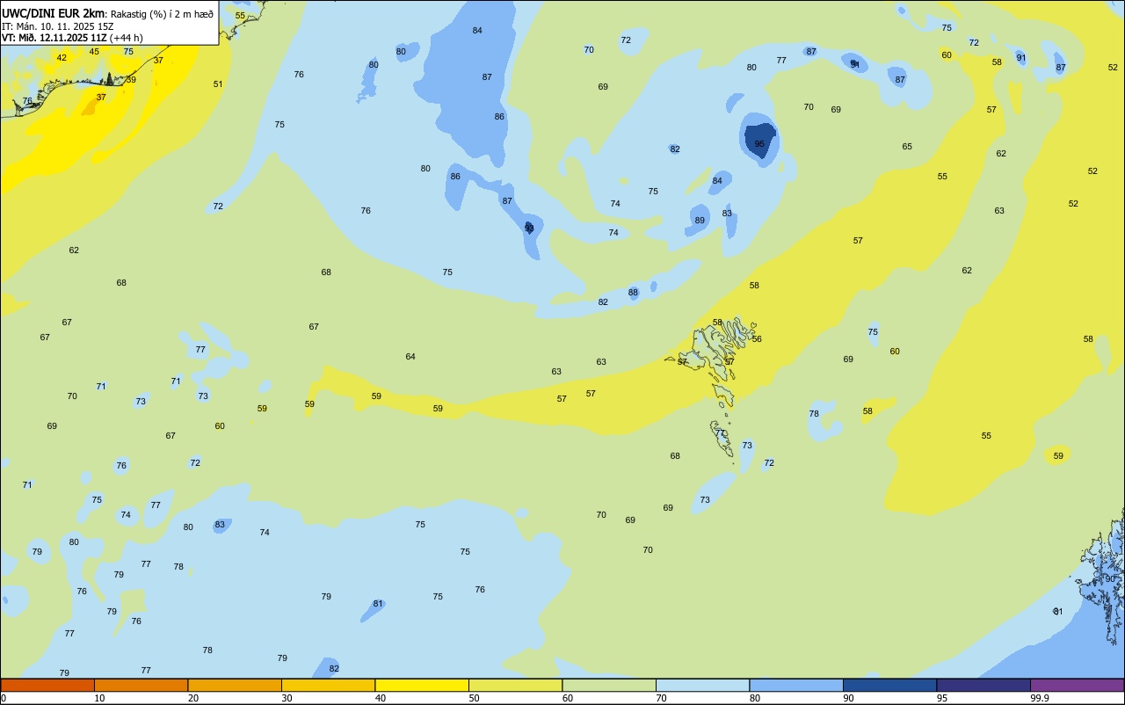Click the 65 humidity value on the map
The width and height of the screenshot is (1125, 705).
907,147
